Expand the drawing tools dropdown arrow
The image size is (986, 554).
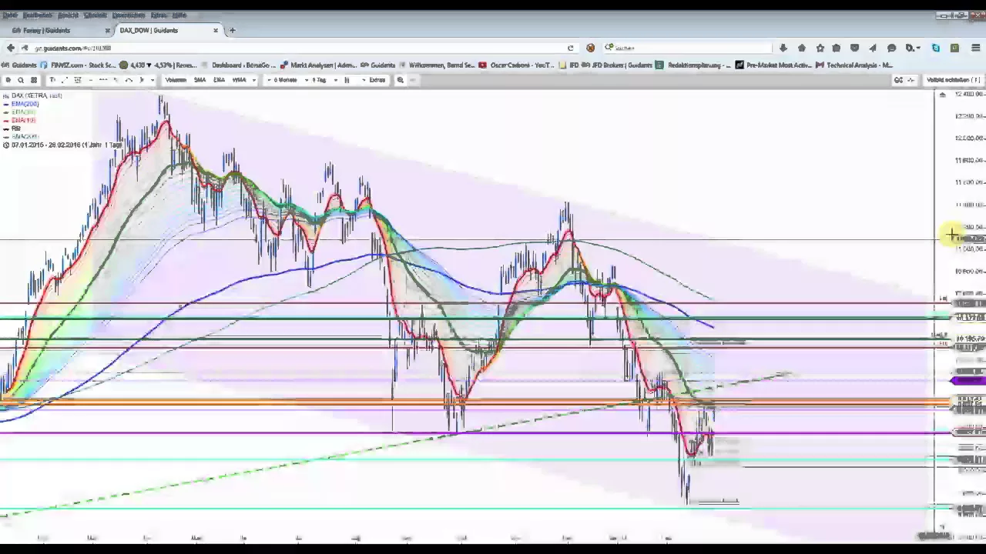(x=153, y=80)
